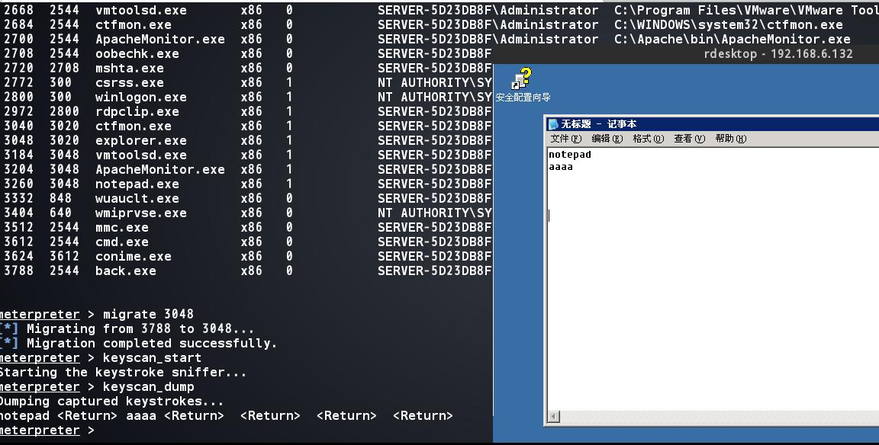Open the 安全配置向导 desktop shortcut icon

pos(523,78)
